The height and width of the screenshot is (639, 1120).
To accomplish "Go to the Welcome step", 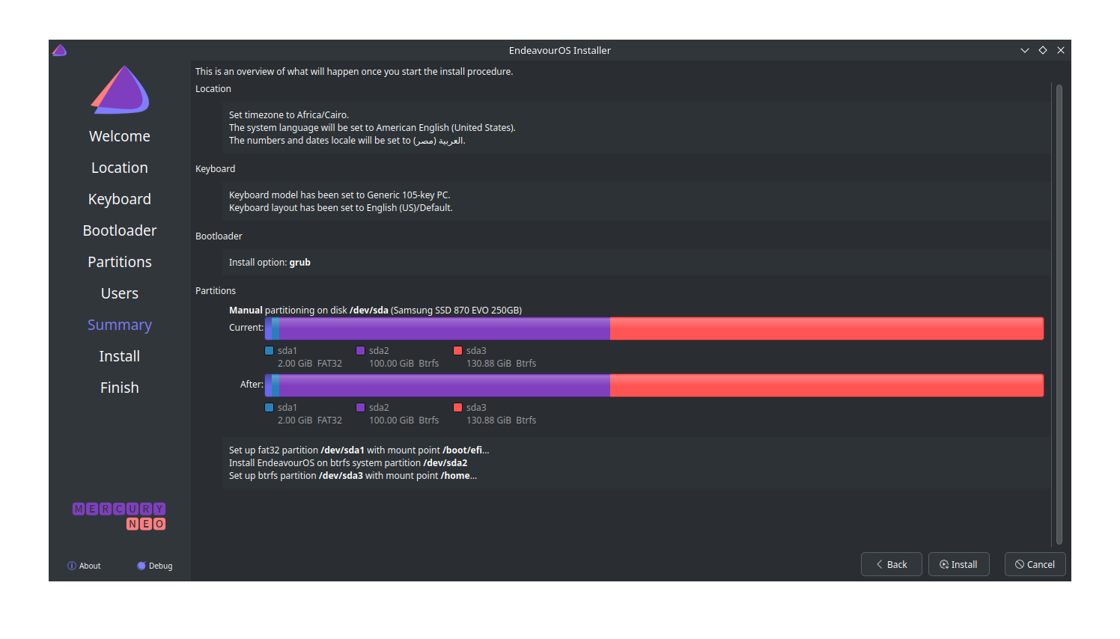I will click(x=120, y=136).
